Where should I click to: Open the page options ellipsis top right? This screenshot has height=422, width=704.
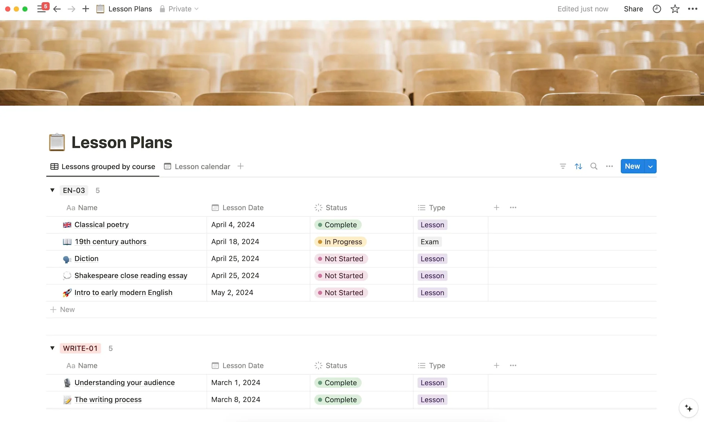point(693,9)
